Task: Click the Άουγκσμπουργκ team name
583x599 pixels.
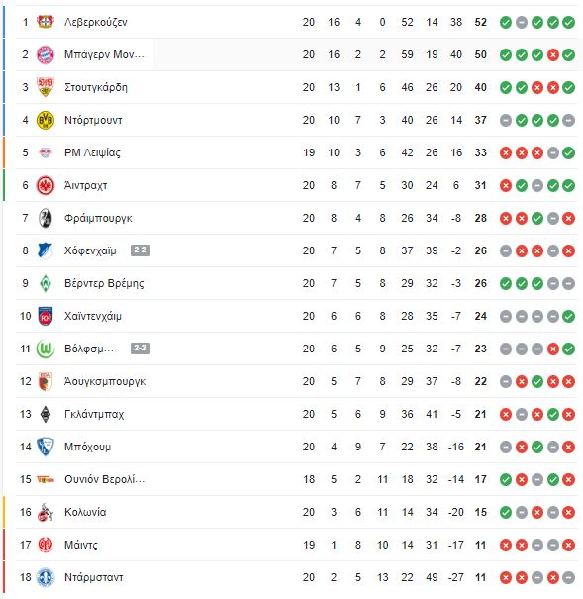Action: click(x=105, y=381)
